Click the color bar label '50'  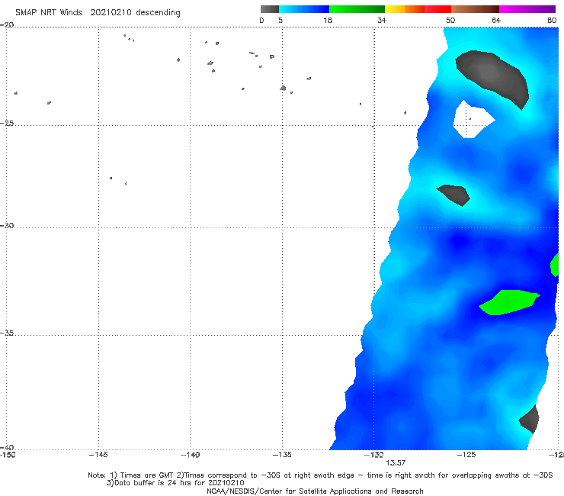450,20
